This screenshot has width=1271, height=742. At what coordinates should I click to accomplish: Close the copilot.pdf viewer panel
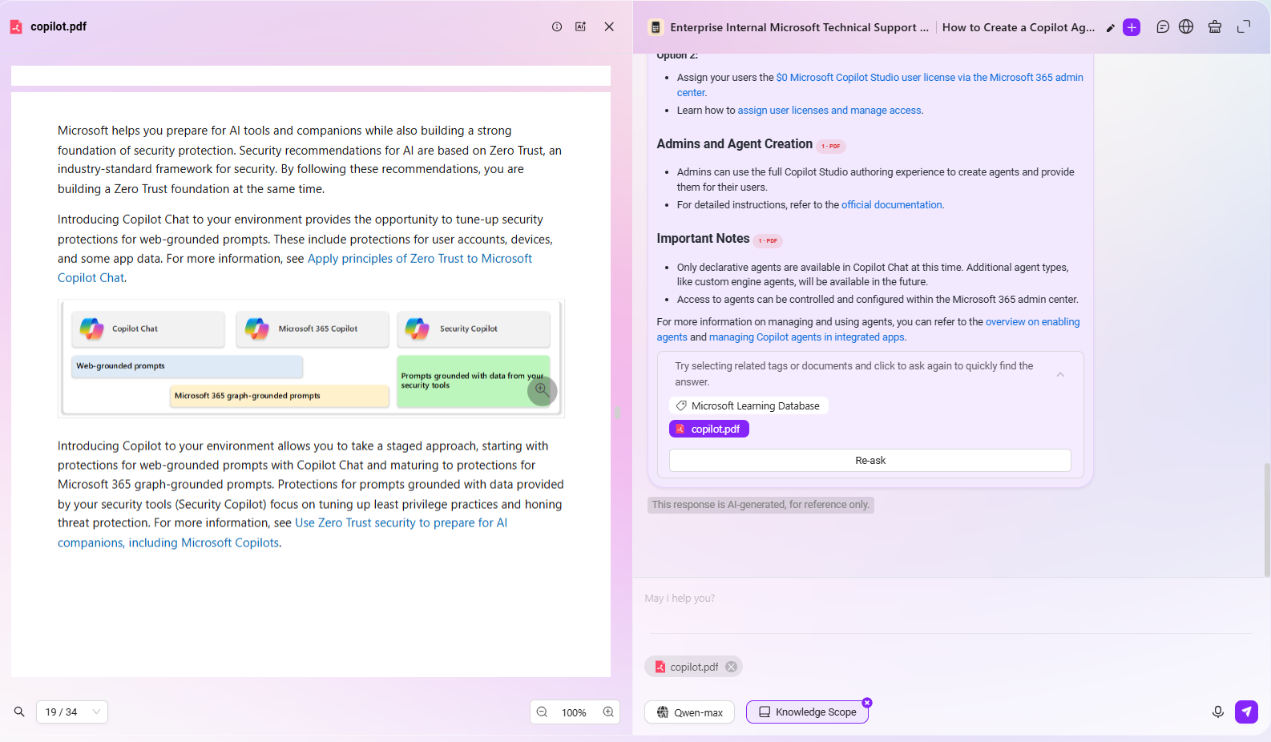tap(609, 26)
